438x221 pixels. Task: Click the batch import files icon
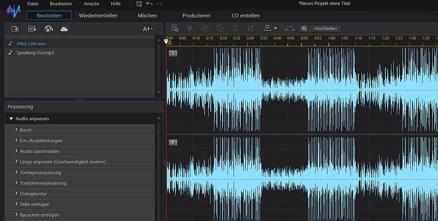pos(32,29)
